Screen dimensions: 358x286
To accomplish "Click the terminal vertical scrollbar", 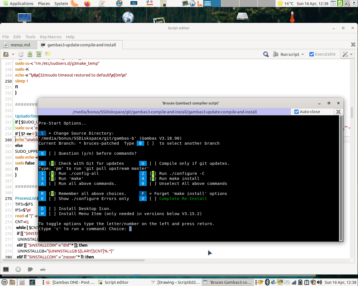I will (341, 178).
